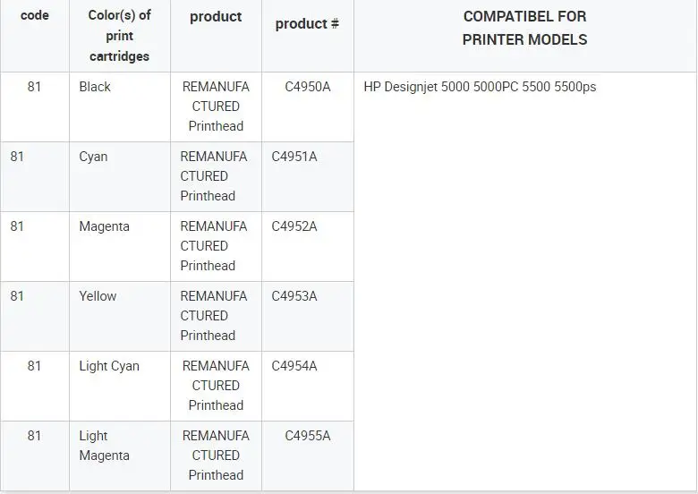
Task: Click the 'product #' column header
Action: pyautogui.click(x=307, y=24)
